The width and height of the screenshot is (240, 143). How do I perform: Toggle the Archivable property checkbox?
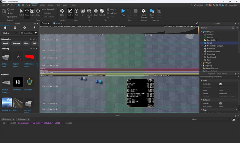[221, 84]
